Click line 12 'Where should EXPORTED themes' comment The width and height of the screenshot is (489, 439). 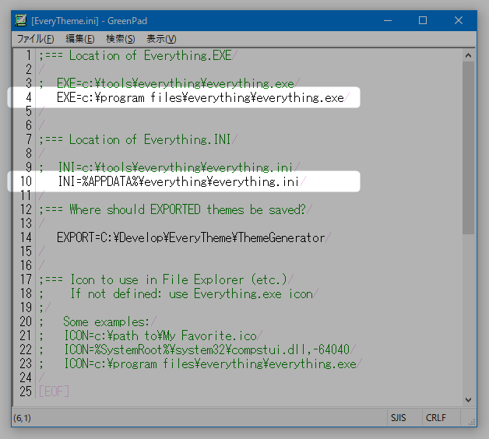pyautogui.click(x=172, y=209)
